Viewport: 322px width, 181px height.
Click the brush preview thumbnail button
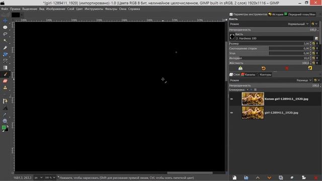pyautogui.click(x=232, y=37)
